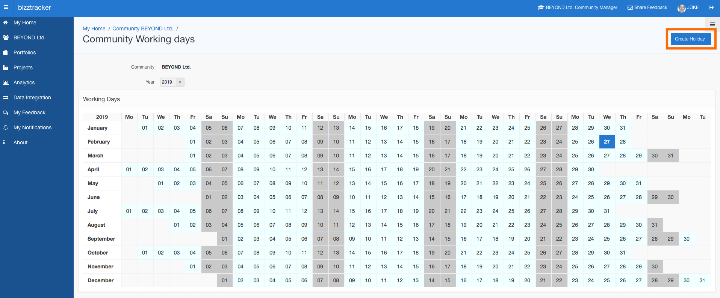Select December 25 in the calendar
The height and width of the screenshot is (298, 720).
[607, 280]
